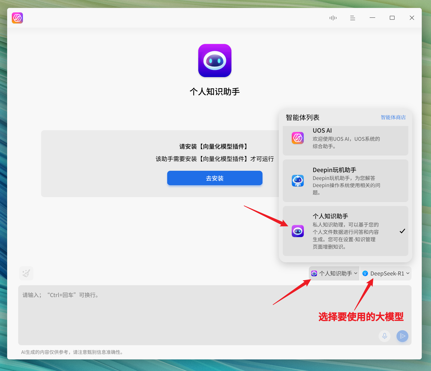Click the large 个人知识助手 robot avatar

[215, 61]
